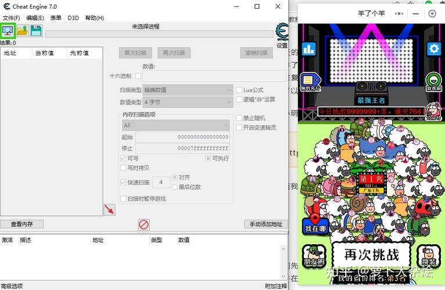
Task: Open memory region All dropdown
Action: pyautogui.click(x=175, y=125)
